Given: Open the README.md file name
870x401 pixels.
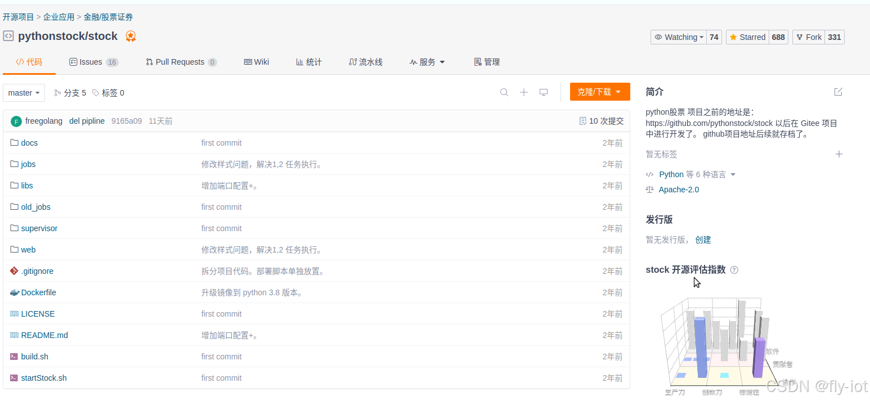Looking at the screenshot, I should (x=44, y=335).
